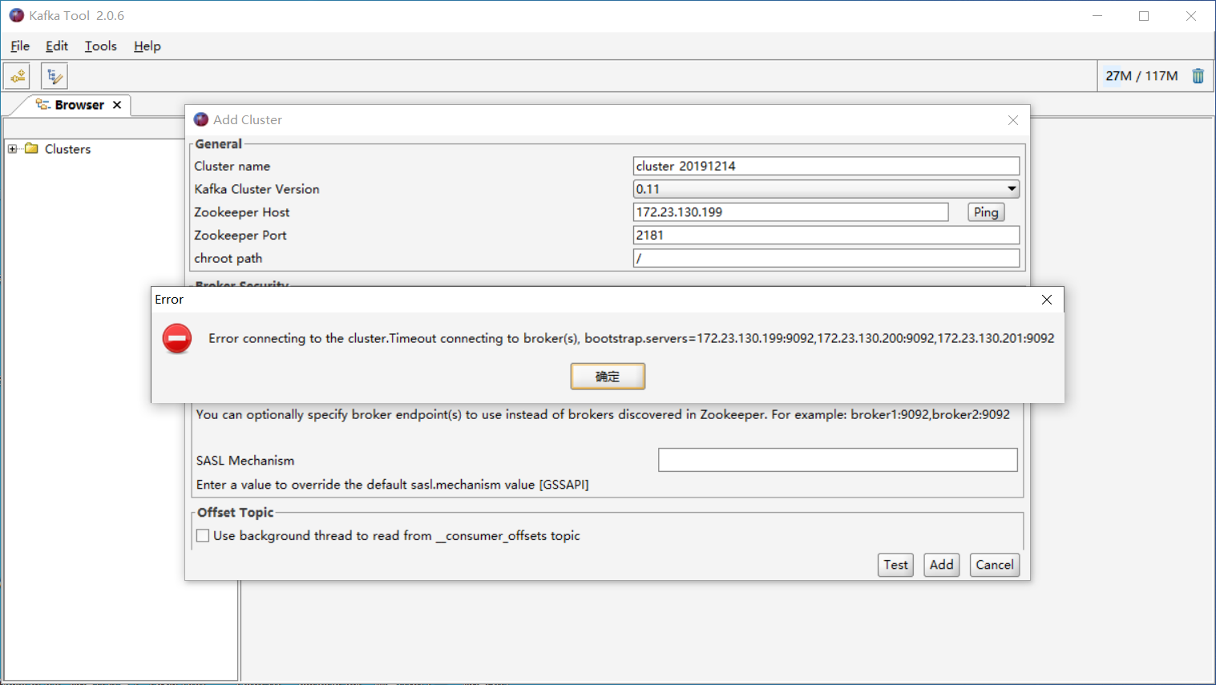Close the Add Cluster dialog
The height and width of the screenshot is (685, 1216).
tap(1013, 120)
